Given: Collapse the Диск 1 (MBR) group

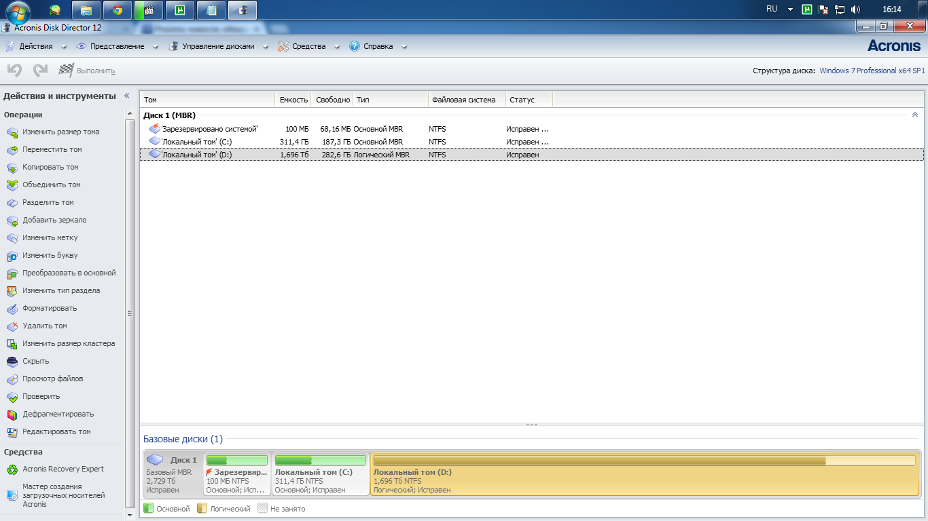Looking at the screenshot, I should [914, 115].
